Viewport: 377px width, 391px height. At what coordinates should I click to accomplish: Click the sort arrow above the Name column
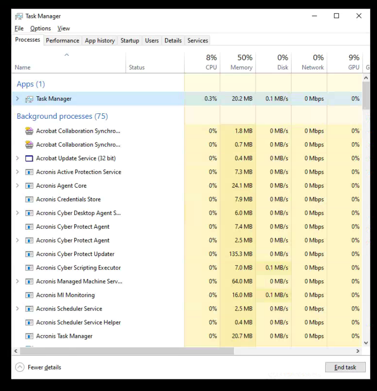(67, 55)
